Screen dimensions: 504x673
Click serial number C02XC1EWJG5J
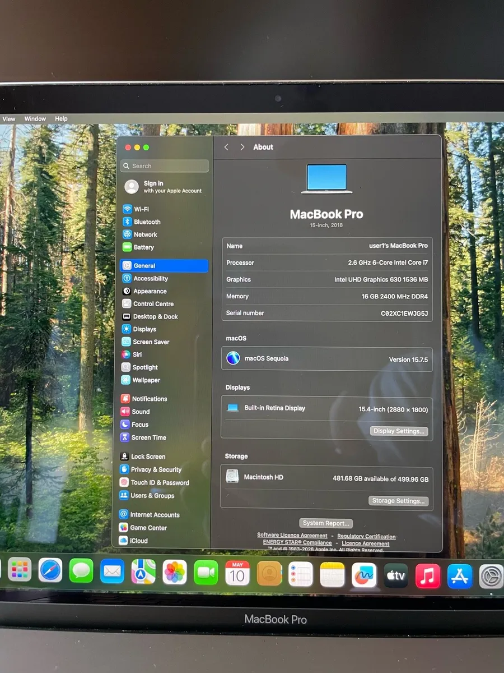click(x=404, y=314)
